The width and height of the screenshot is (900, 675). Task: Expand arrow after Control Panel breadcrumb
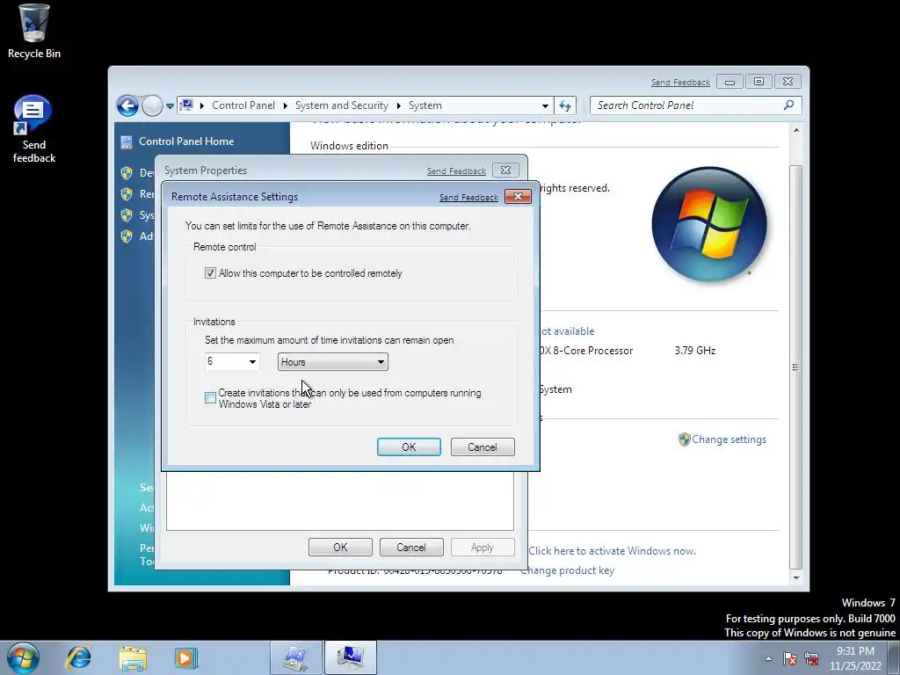coord(286,105)
